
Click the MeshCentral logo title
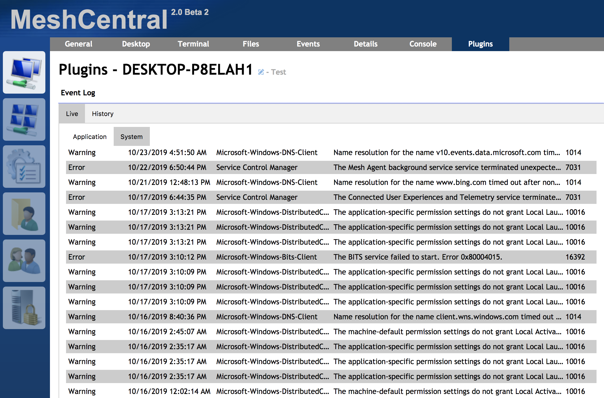pyautogui.click(x=89, y=20)
